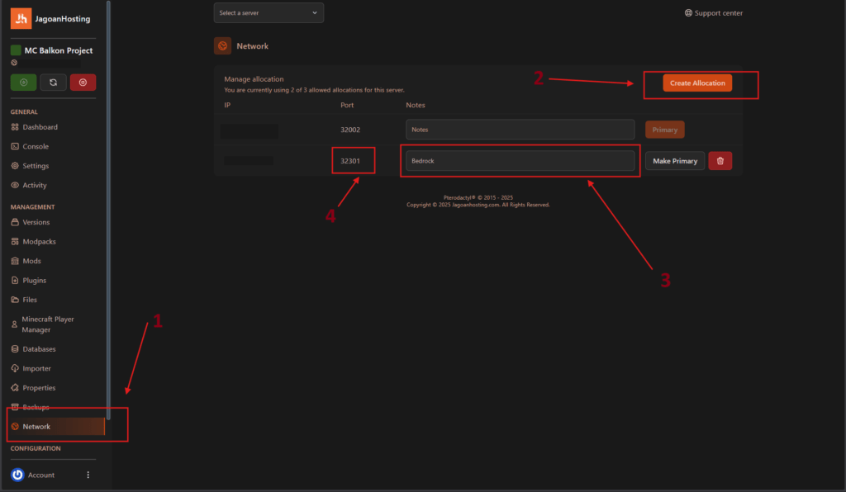This screenshot has width=846, height=492.
Task: Open the Select a server dropdown
Action: coord(269,13)
